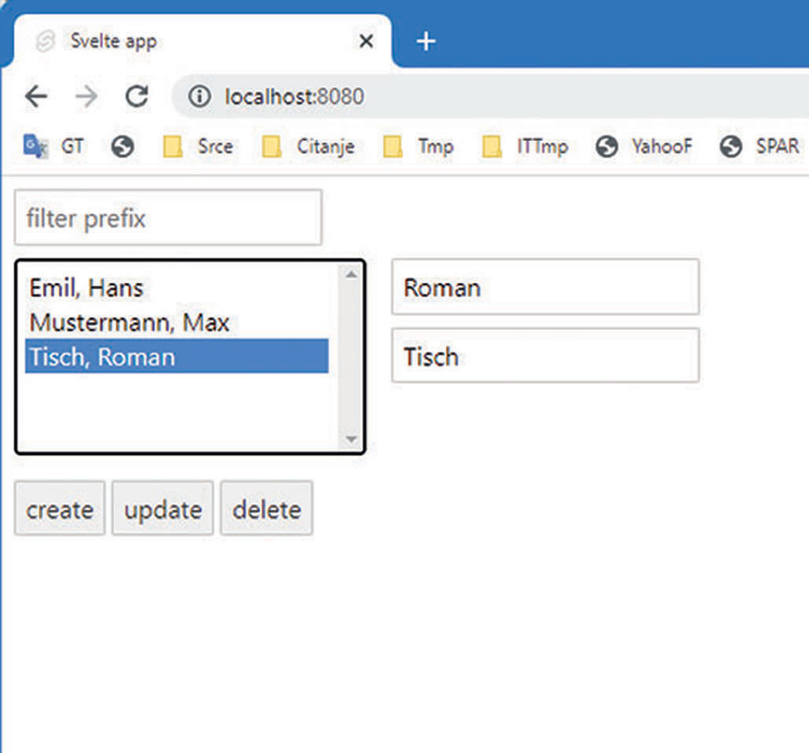Viewport: 809px width, 753px height.
Task: Open the GT translate bookmark
Action: 53,146
